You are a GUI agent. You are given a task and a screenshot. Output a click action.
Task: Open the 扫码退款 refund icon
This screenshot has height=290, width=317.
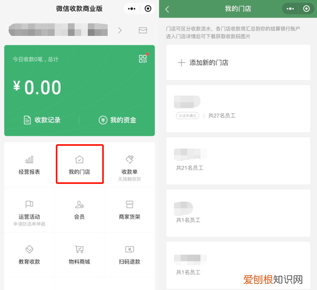point(130,249)
